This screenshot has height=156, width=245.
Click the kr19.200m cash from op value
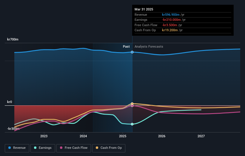coord(170,30)
